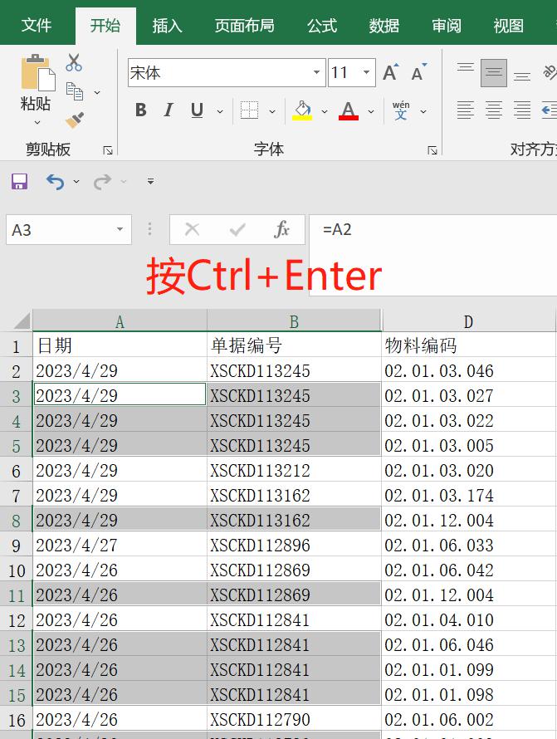Open undo history dropdown
This screenshot has width=557, height=739.
click(x=76, y=182)
